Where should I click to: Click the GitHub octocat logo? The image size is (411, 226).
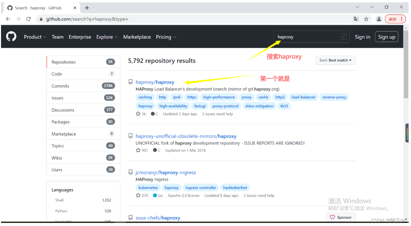pyautogui.click(x=11, y=37)
